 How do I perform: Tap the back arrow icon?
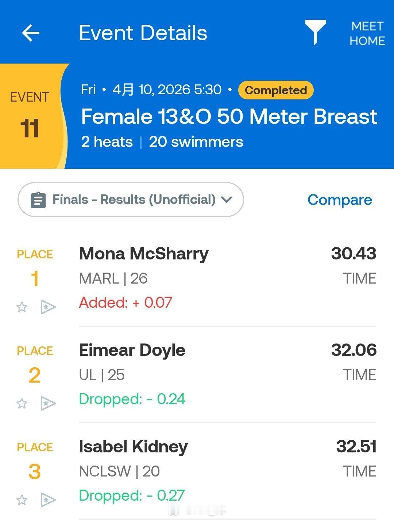click(x=31, y=33)
